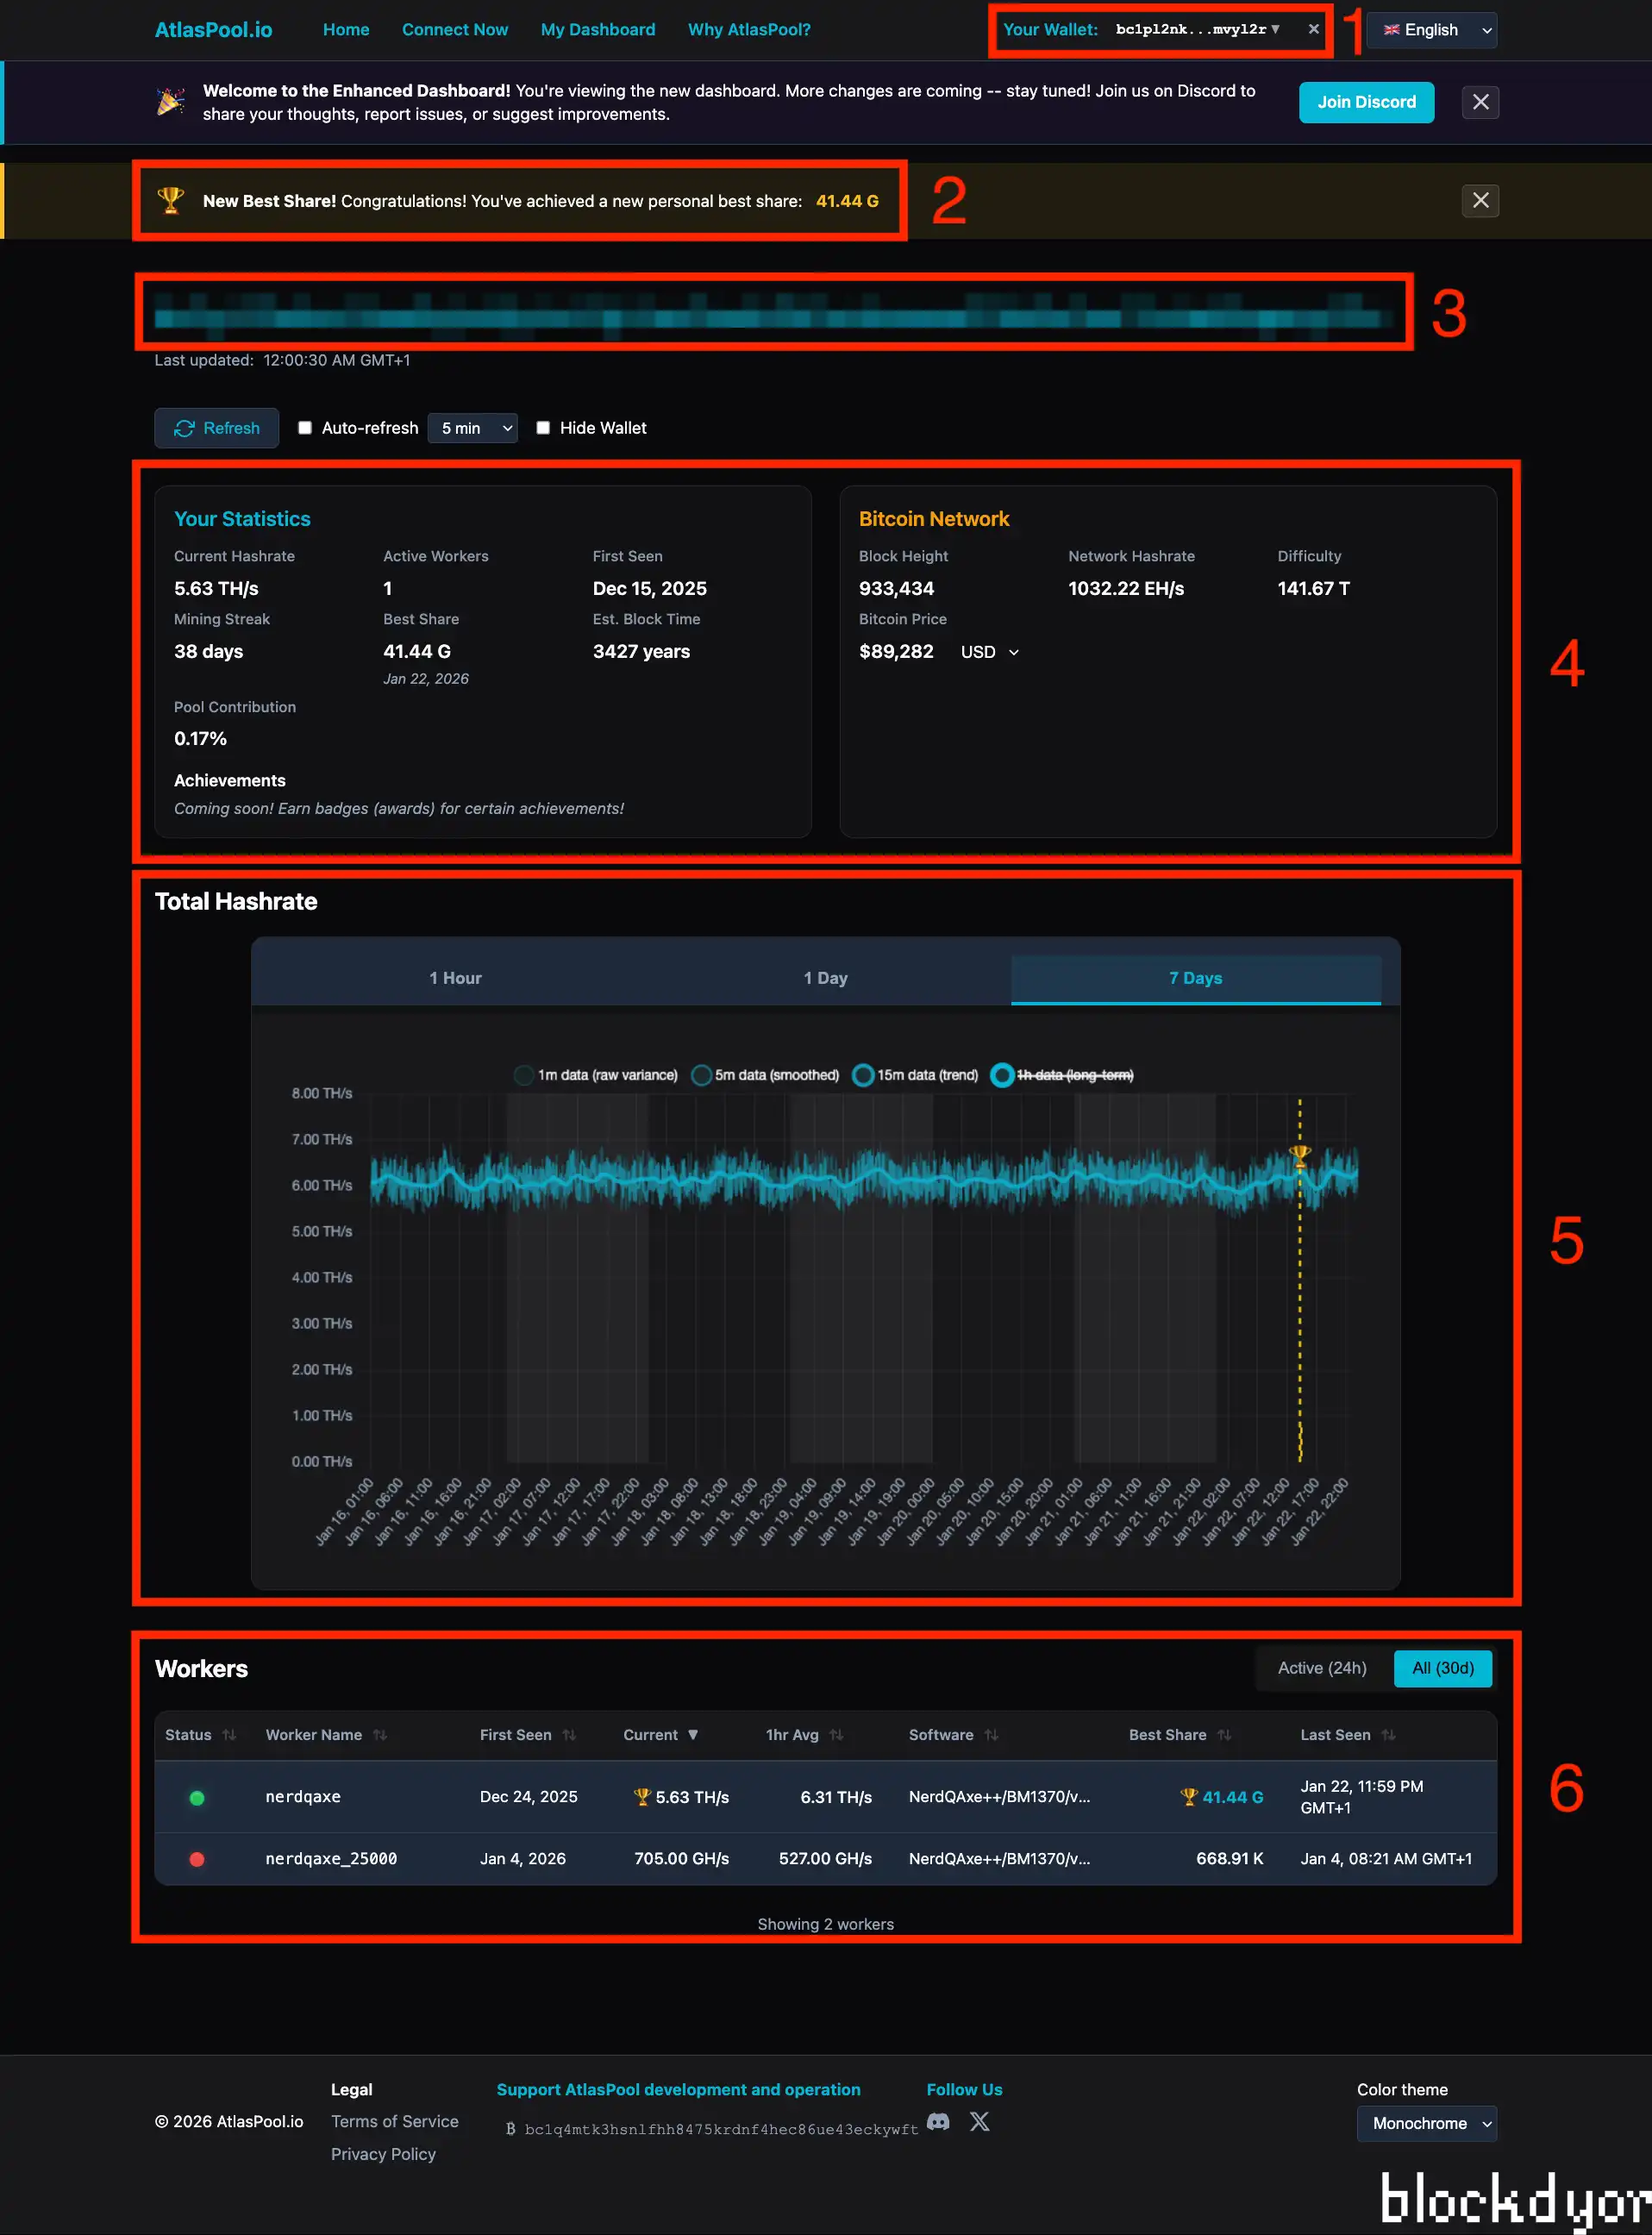Click the nerdqaxe worker name

pyautogui.click(x=303, y=1796)
